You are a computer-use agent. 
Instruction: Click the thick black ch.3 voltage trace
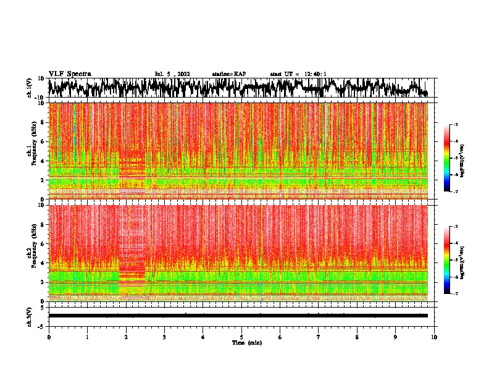click(238, 316)
